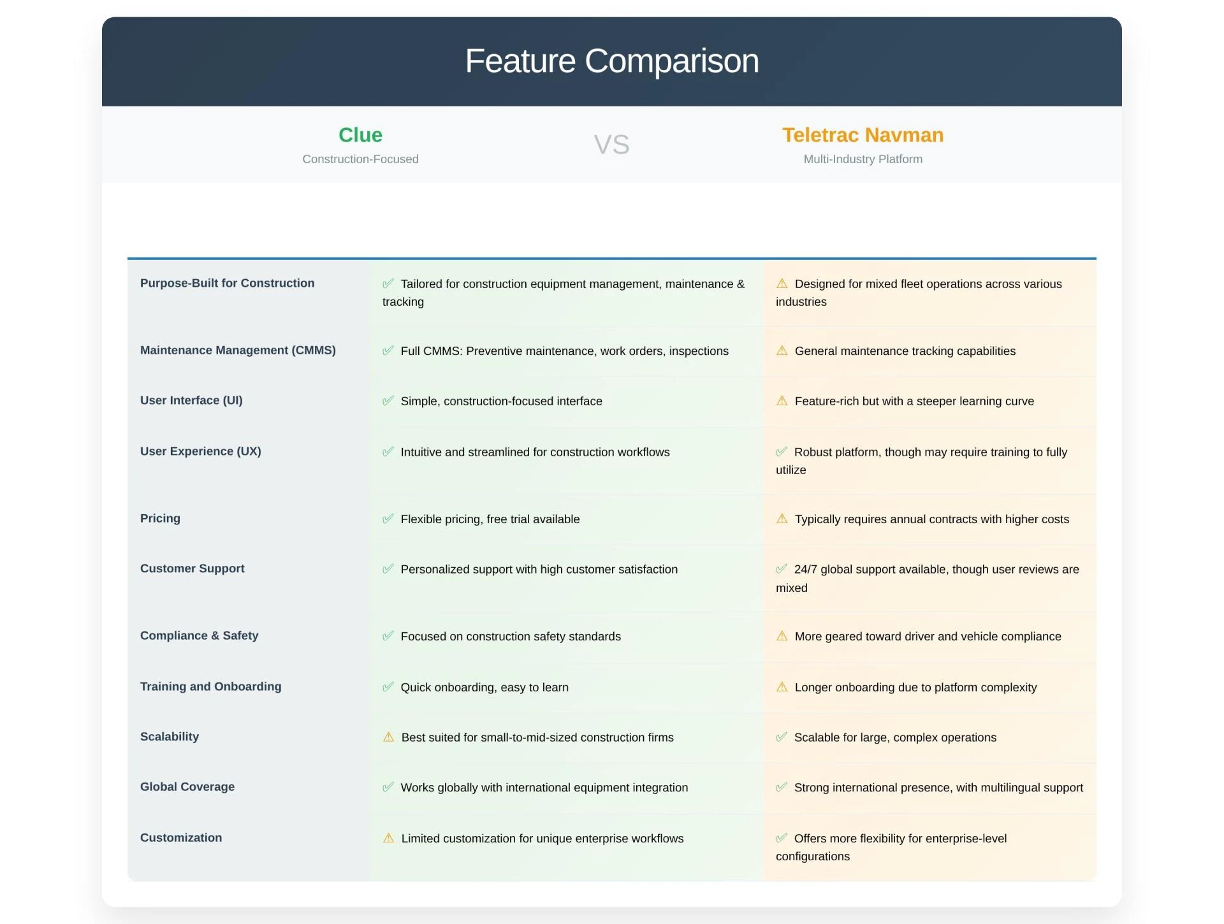This screenshot has width=1224, height=924.
Task: Click the warning icon next to Limited customization
Action: (388, 838)
